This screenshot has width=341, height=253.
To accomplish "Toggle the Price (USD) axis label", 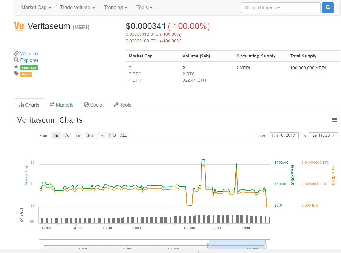I will pos(292,175).
